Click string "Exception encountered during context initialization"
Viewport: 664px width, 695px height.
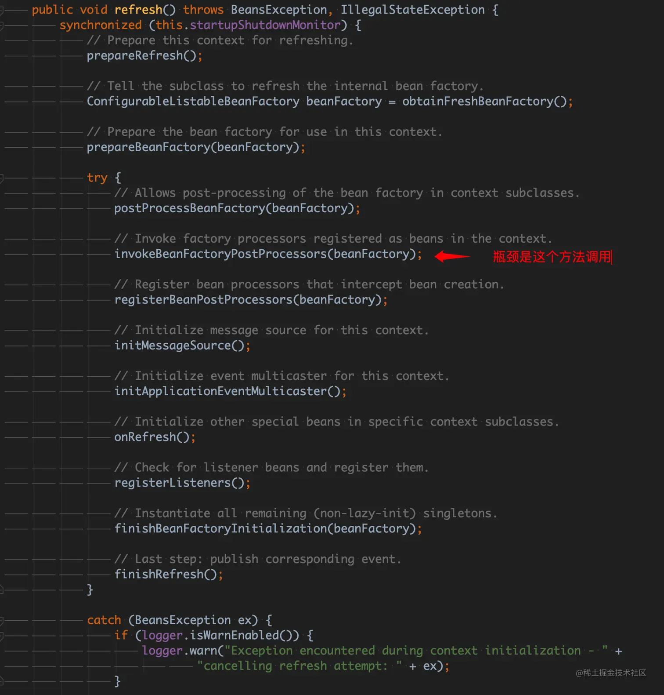416,651
